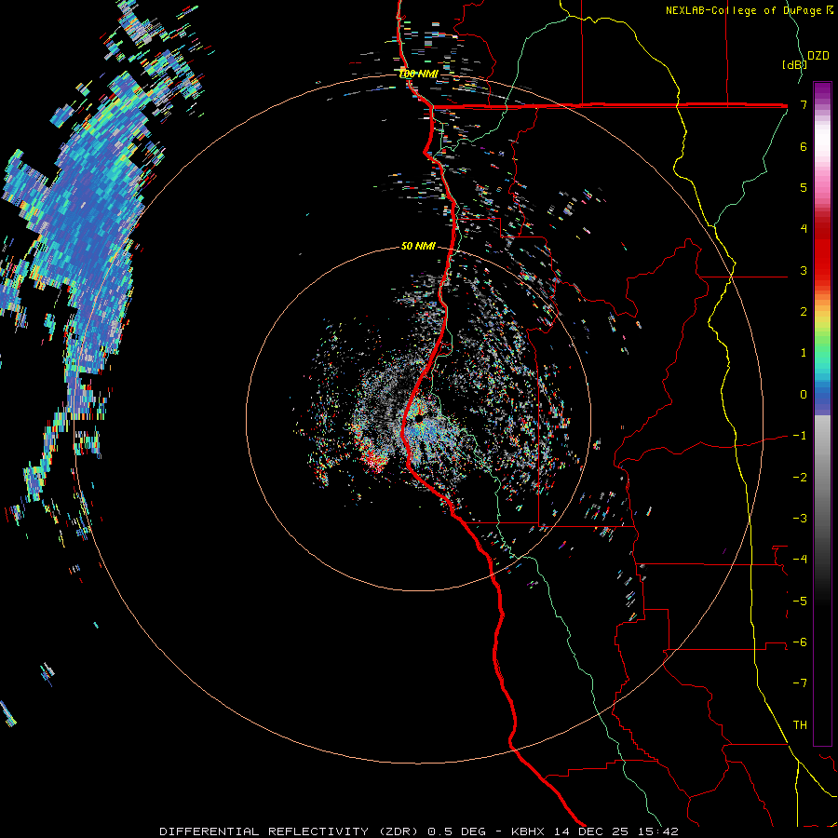Click the -7 value on color scale

(800, 683)
